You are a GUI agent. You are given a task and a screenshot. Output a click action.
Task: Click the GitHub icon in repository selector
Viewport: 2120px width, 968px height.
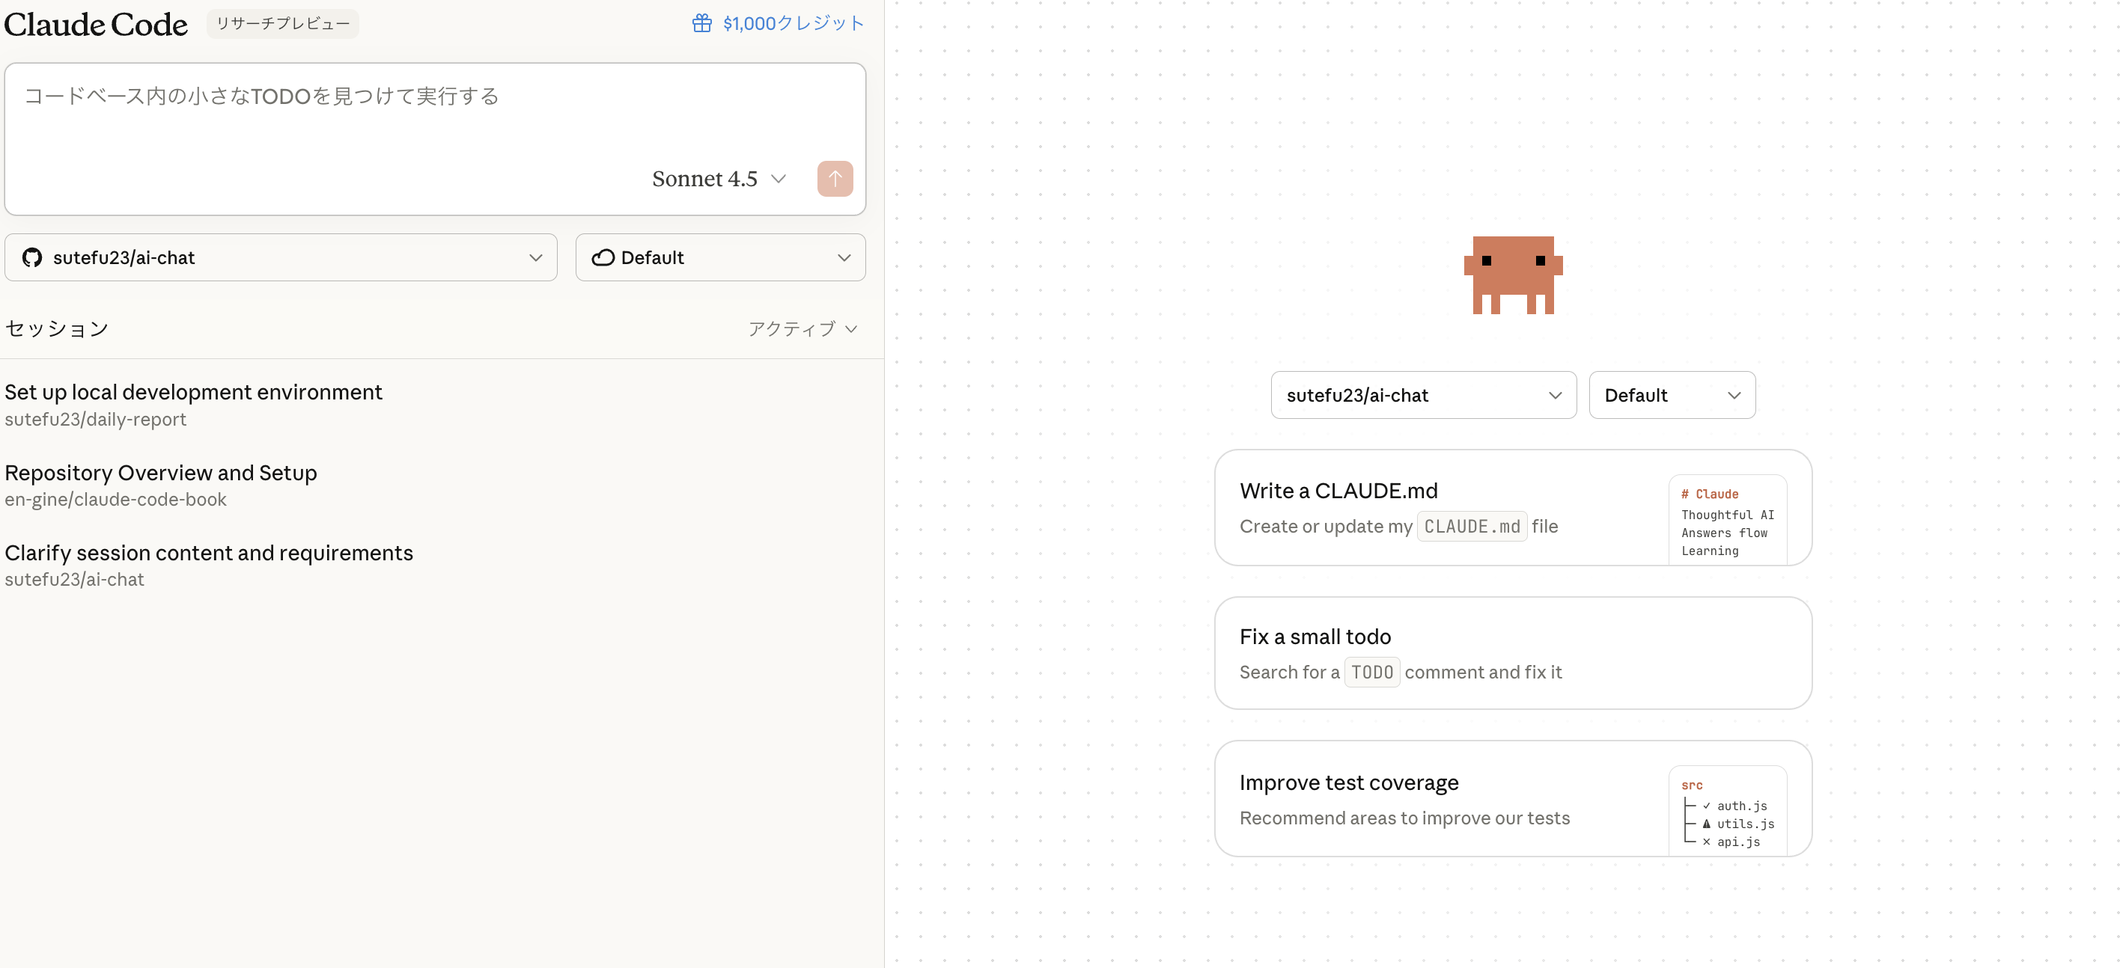pyautogui.click(x=32, y=257)
